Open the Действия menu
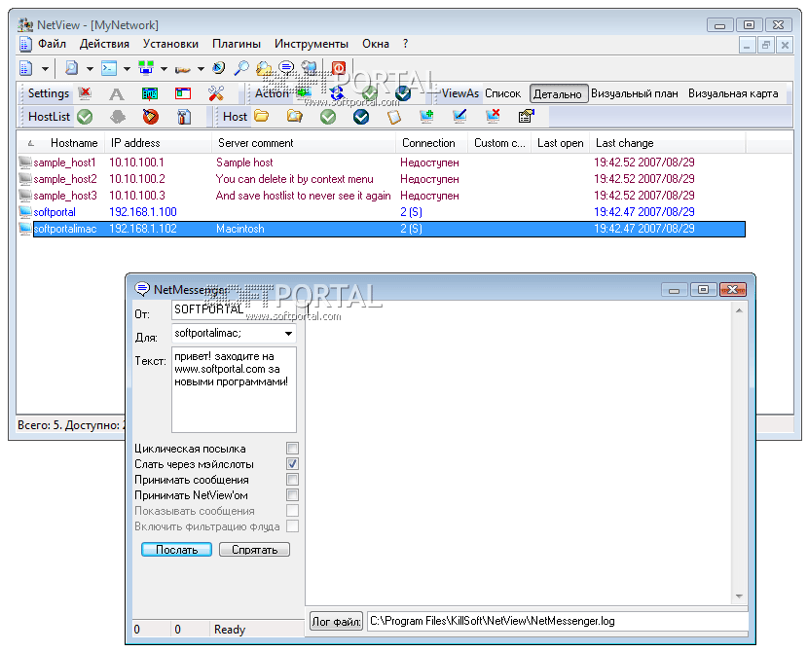 (104, 44)
